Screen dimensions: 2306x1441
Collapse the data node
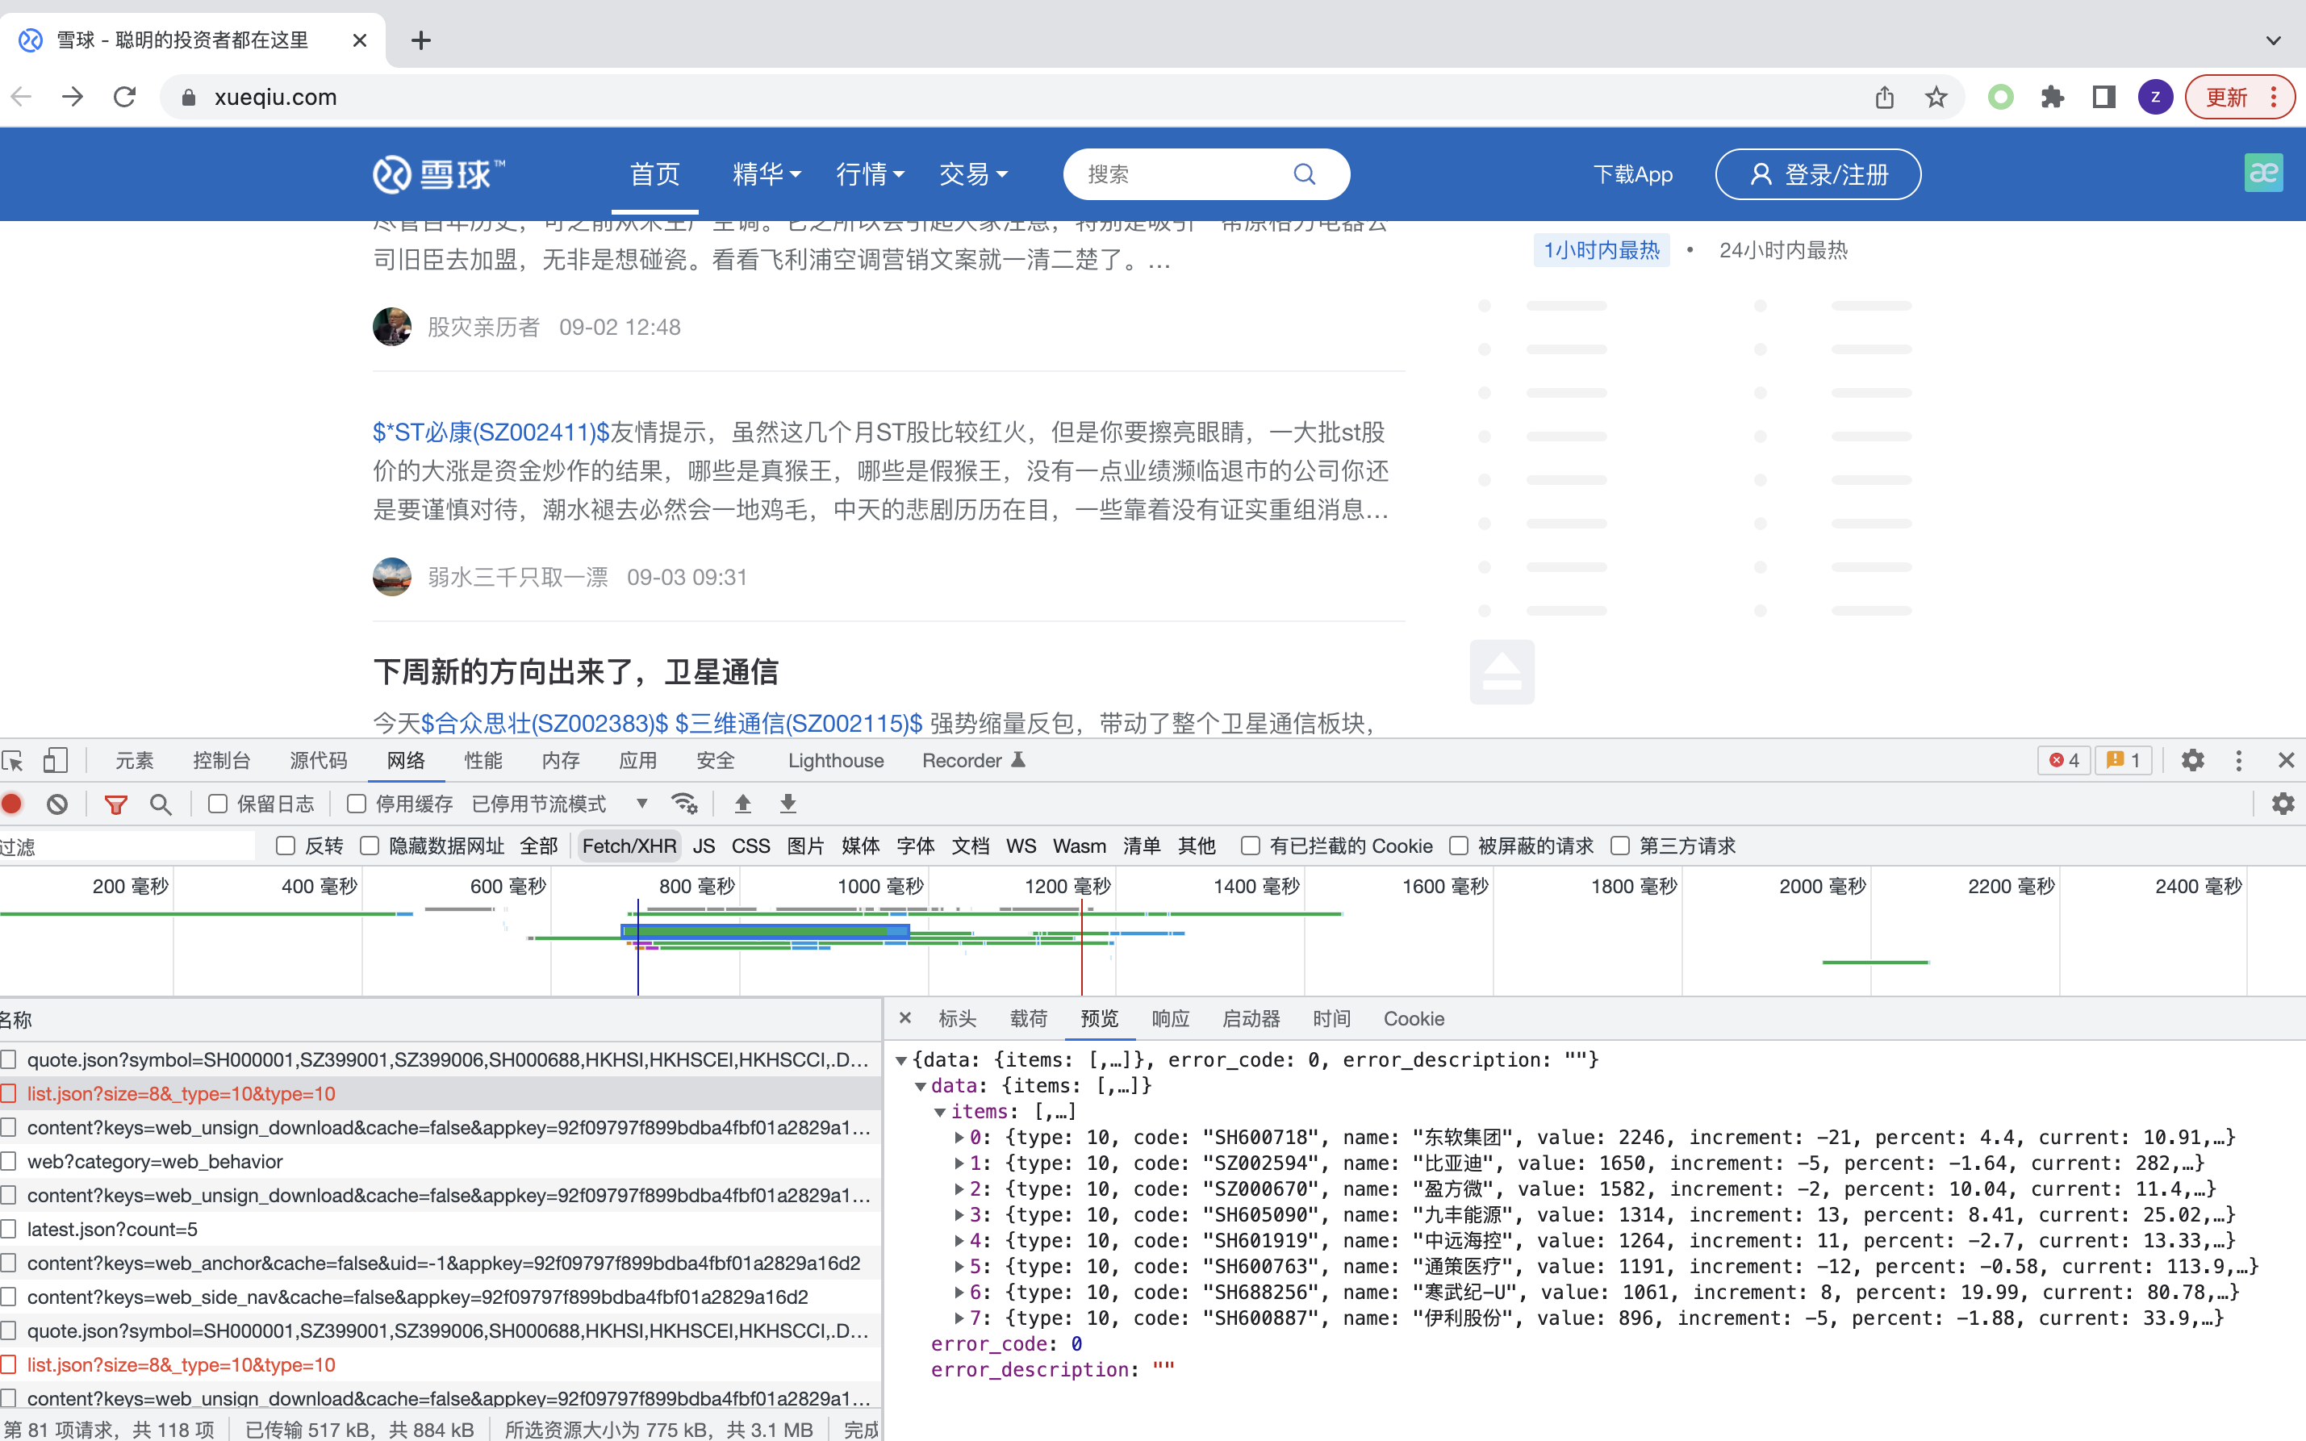point(921,1087)
